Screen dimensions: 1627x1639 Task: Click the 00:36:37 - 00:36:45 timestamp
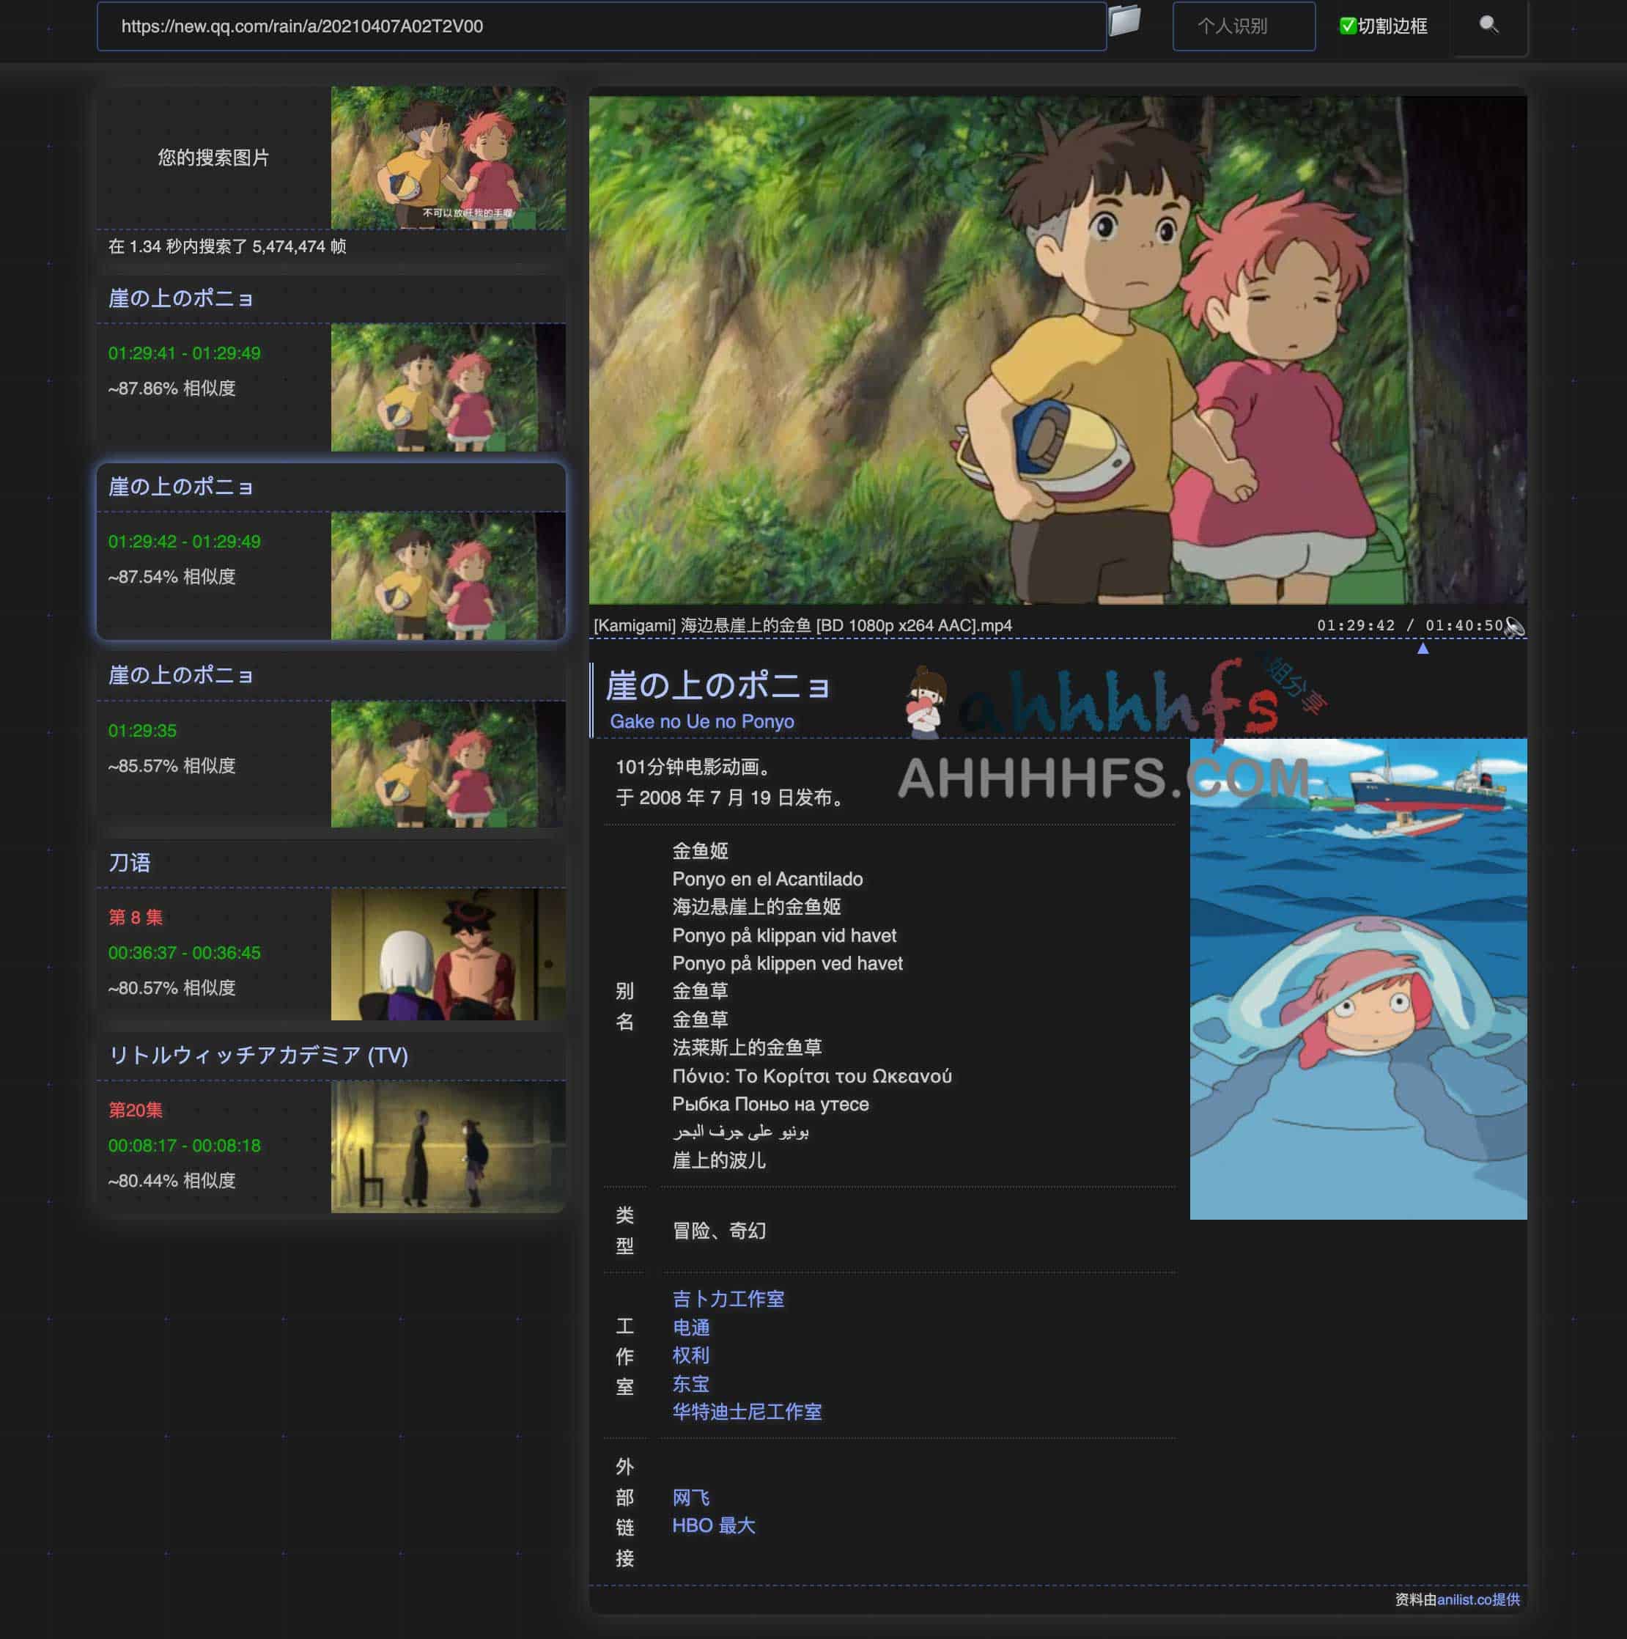[x=184, y=954]
